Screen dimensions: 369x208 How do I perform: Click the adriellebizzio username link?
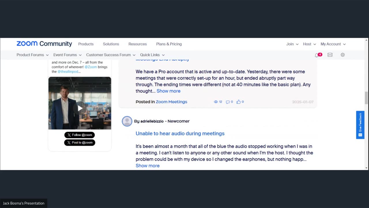pyautogui.click(x=152, y=121)
